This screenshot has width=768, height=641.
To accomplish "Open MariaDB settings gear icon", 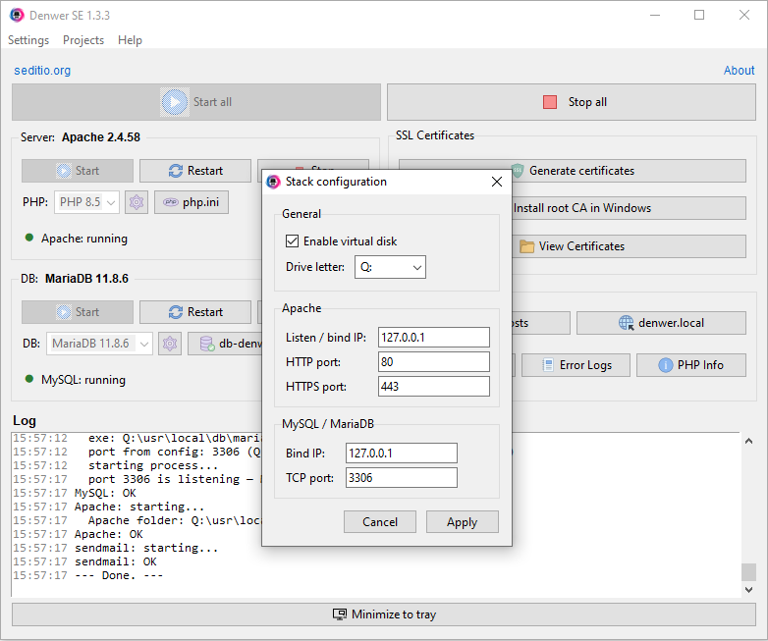I will click(x=170, y=344).
